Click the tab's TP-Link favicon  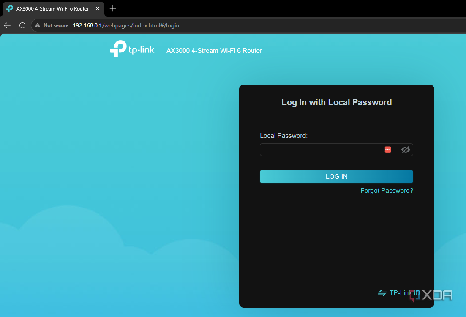10,8
